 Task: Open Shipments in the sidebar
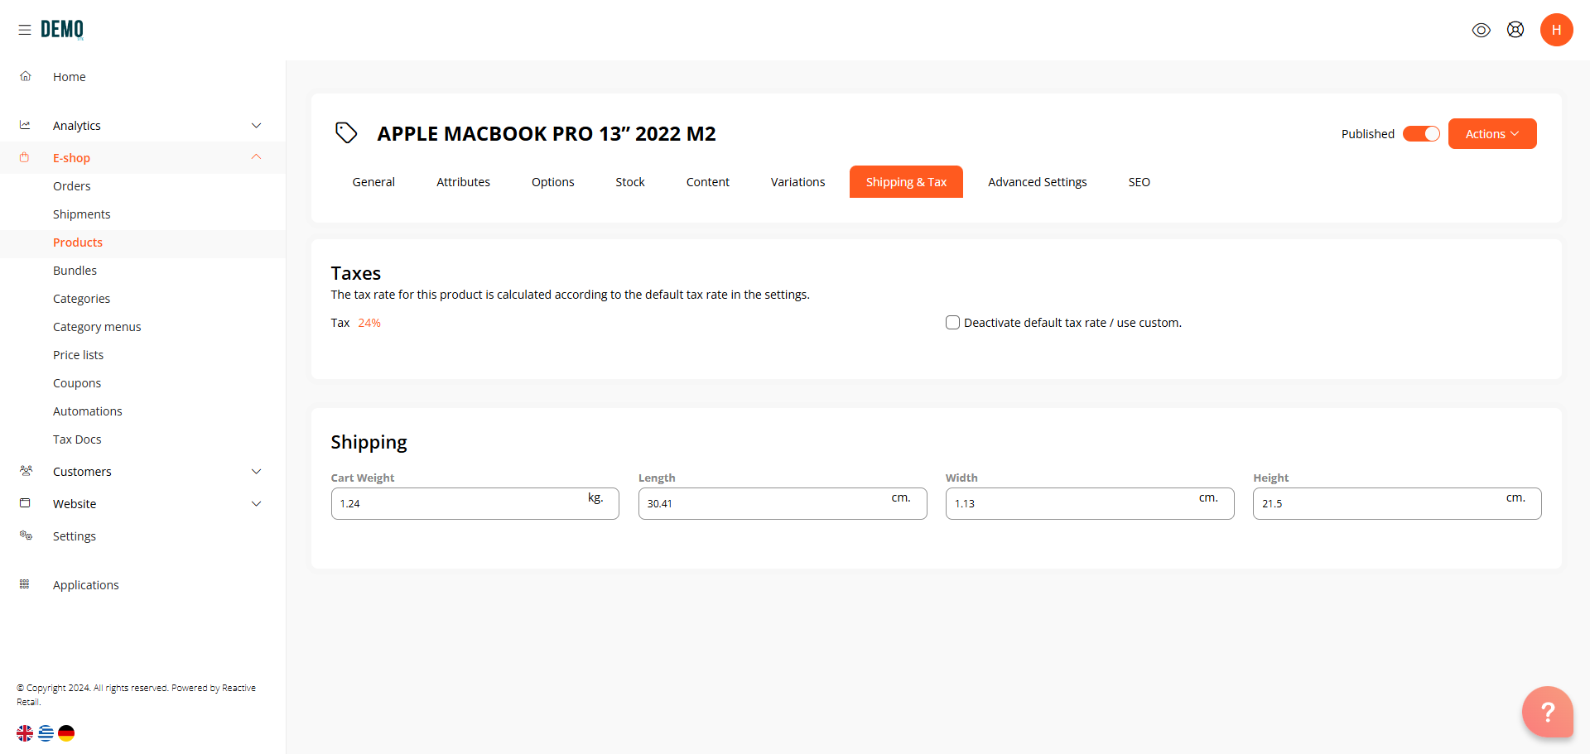[82, 214]
